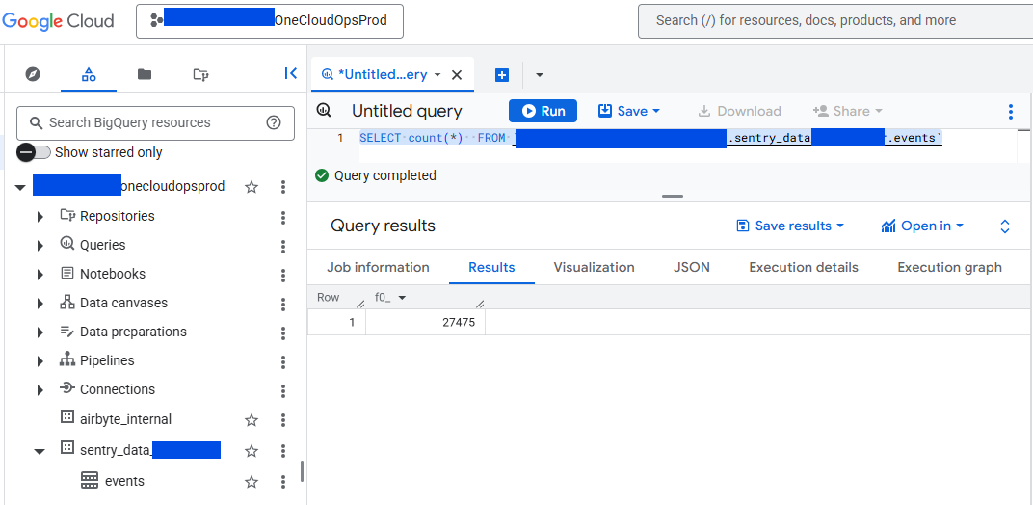Open more options for events table
This screenshot has height=505, width=1033.
tap(283, 482)
